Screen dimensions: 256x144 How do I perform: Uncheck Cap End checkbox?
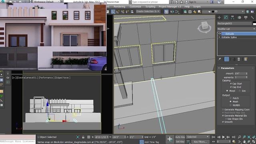tap(231, 87)
